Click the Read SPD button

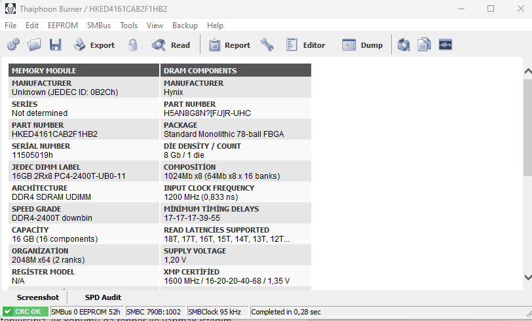(x=170, y=45)
